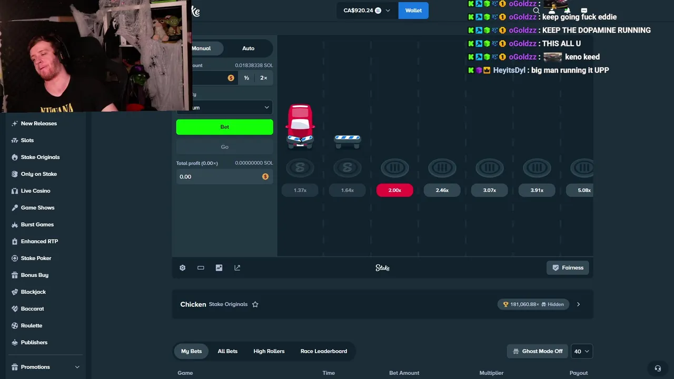
Task: Click the Publishers icon in sidebar
Action: point(15,342)
